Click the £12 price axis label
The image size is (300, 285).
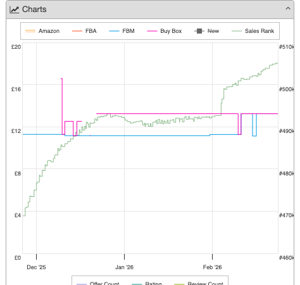tap(16, 131)
